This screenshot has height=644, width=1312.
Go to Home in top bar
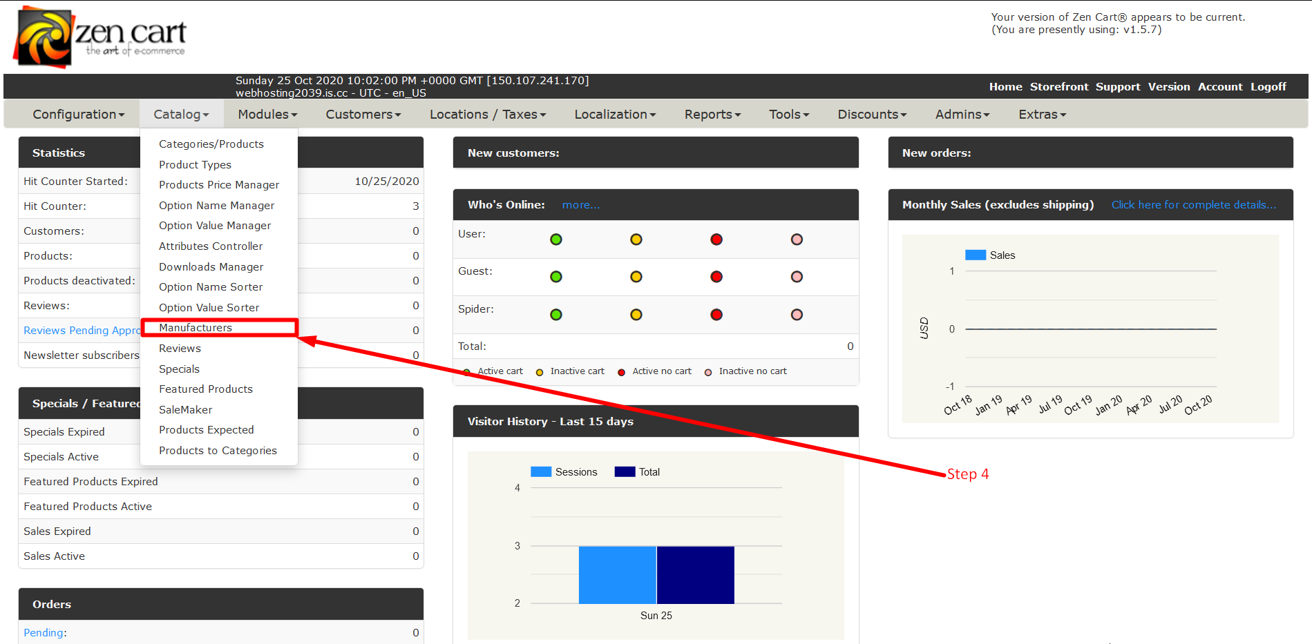(x=1005, y=87)
